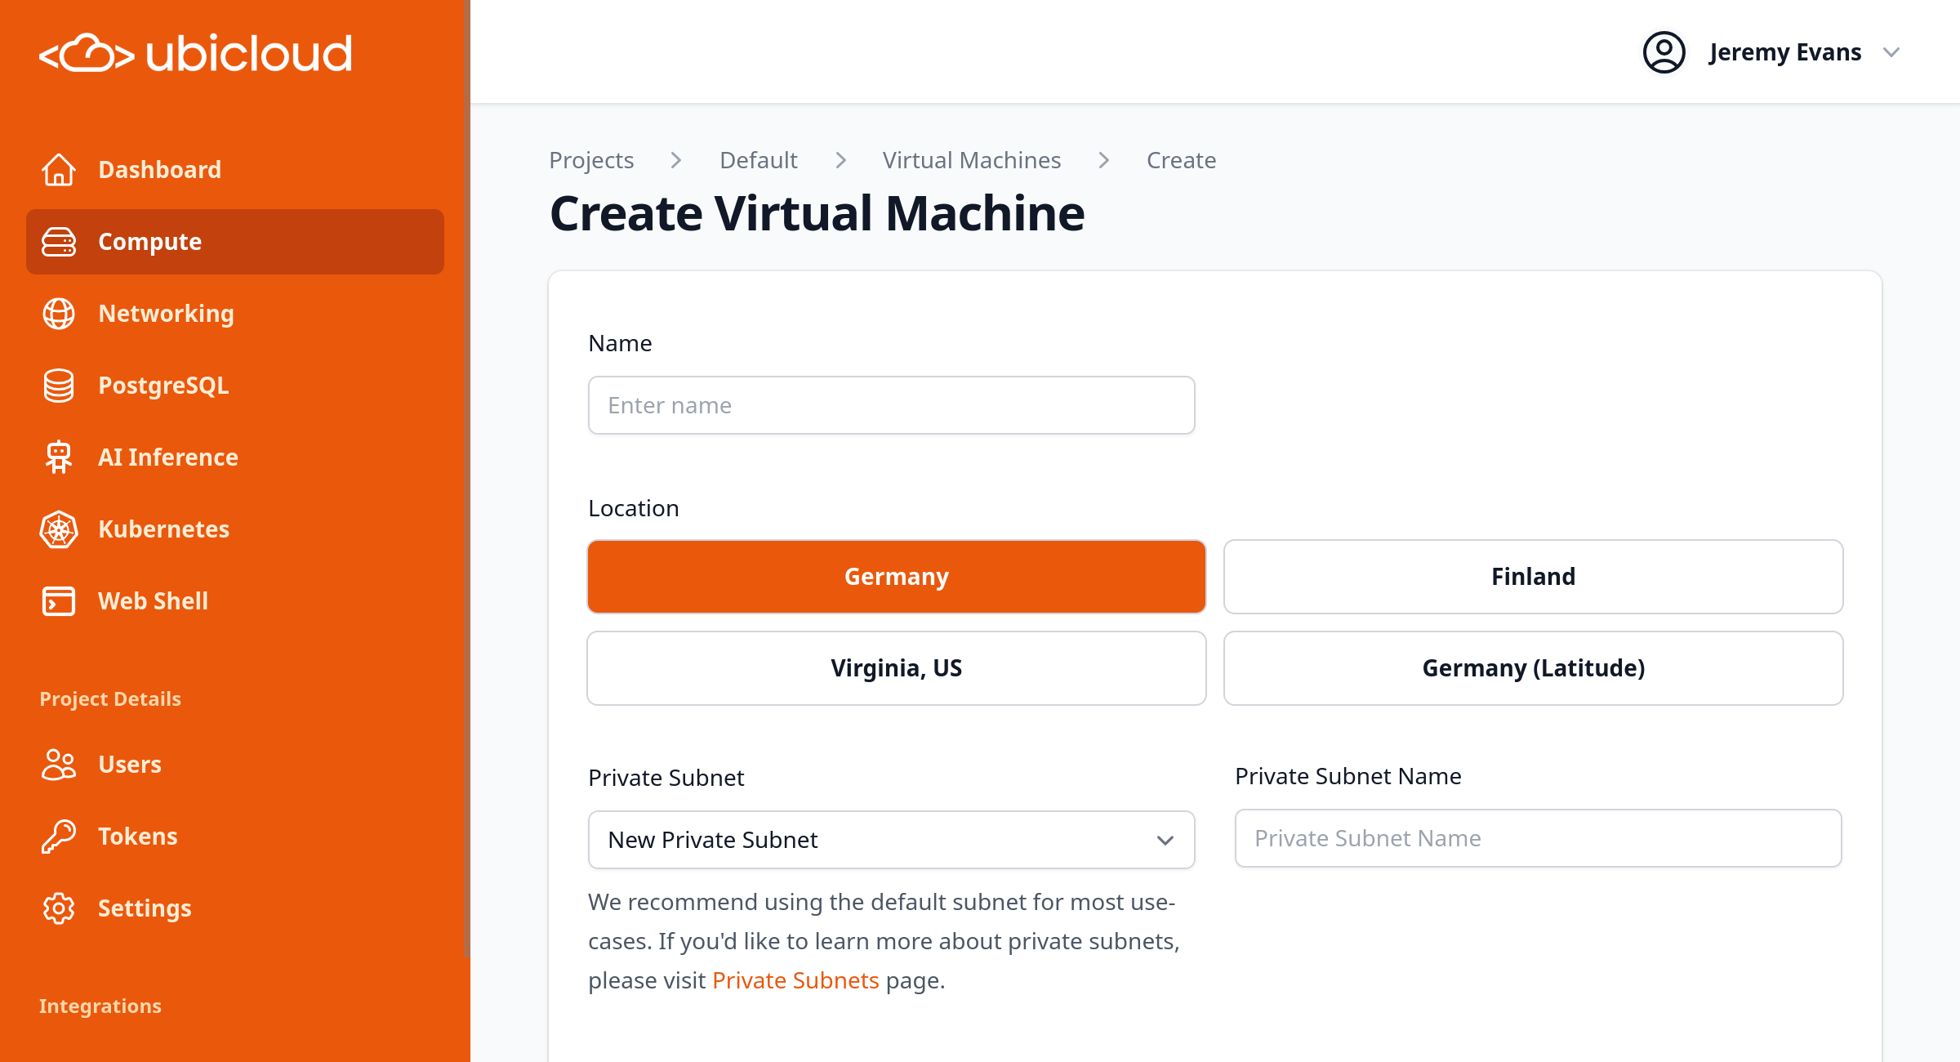Click the Networking globe icon
The height and width of the screenshot is (1062, 1960).
tap(59, 314)
